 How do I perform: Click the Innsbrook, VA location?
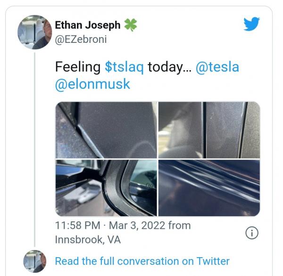pyautogui.click(x=88, y=240)
